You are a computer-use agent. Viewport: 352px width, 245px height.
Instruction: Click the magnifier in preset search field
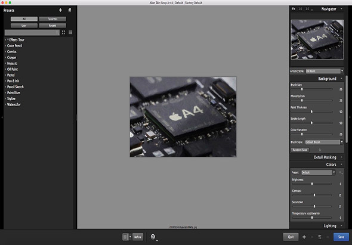pyautogui.click(x=57, y=33)
